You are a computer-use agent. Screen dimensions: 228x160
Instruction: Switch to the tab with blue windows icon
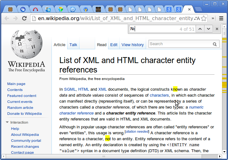pyautogui.click(x=23, y=9)
